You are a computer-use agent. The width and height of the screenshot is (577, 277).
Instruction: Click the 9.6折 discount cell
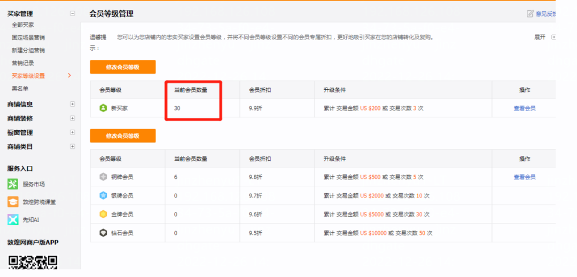click(x=255, y=214)
